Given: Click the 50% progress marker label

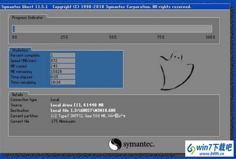Looking at the screenshot, I should (113, 37).
